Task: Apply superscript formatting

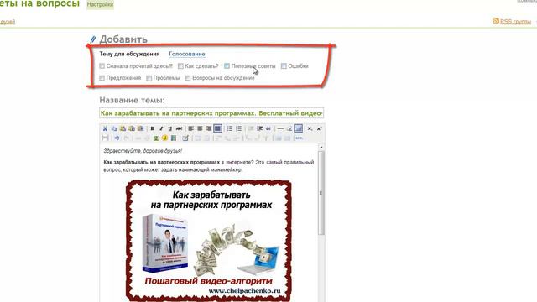Action: point(319,128)
